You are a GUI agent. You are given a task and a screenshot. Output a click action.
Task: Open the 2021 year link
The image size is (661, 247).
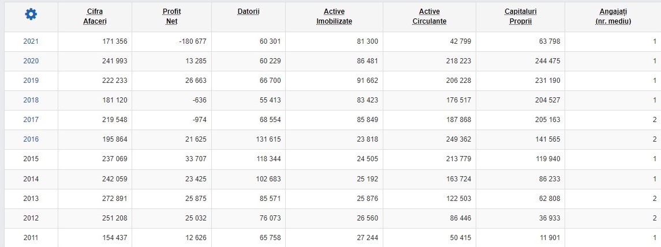click(x=31, y=41)
